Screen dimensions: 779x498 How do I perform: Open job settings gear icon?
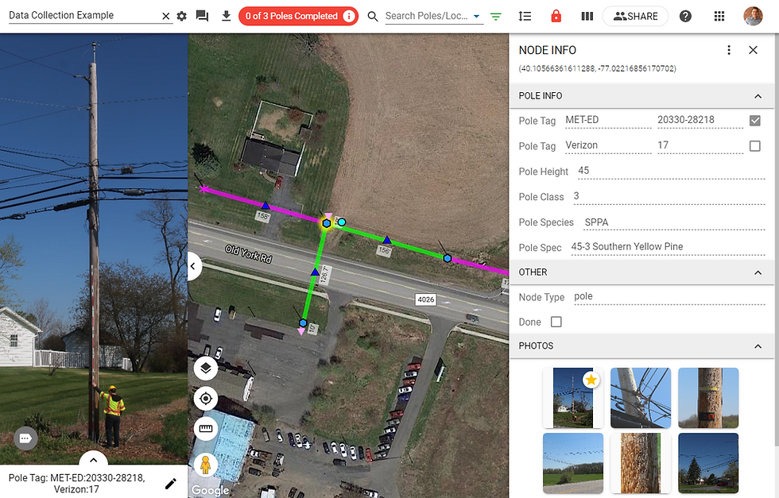(182, 16)
